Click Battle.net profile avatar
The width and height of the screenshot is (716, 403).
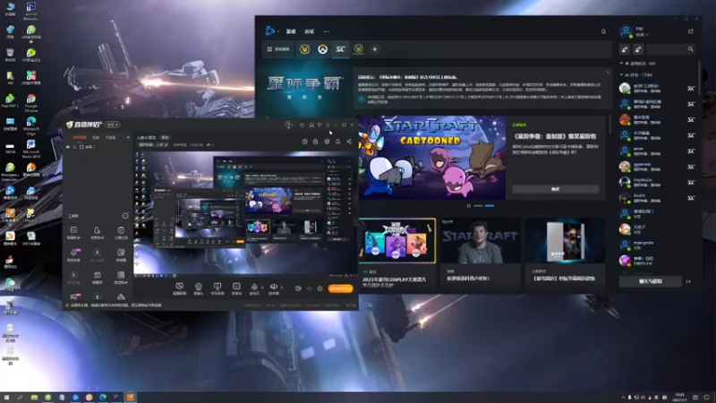pyautogui.click(x=625, y=31)
